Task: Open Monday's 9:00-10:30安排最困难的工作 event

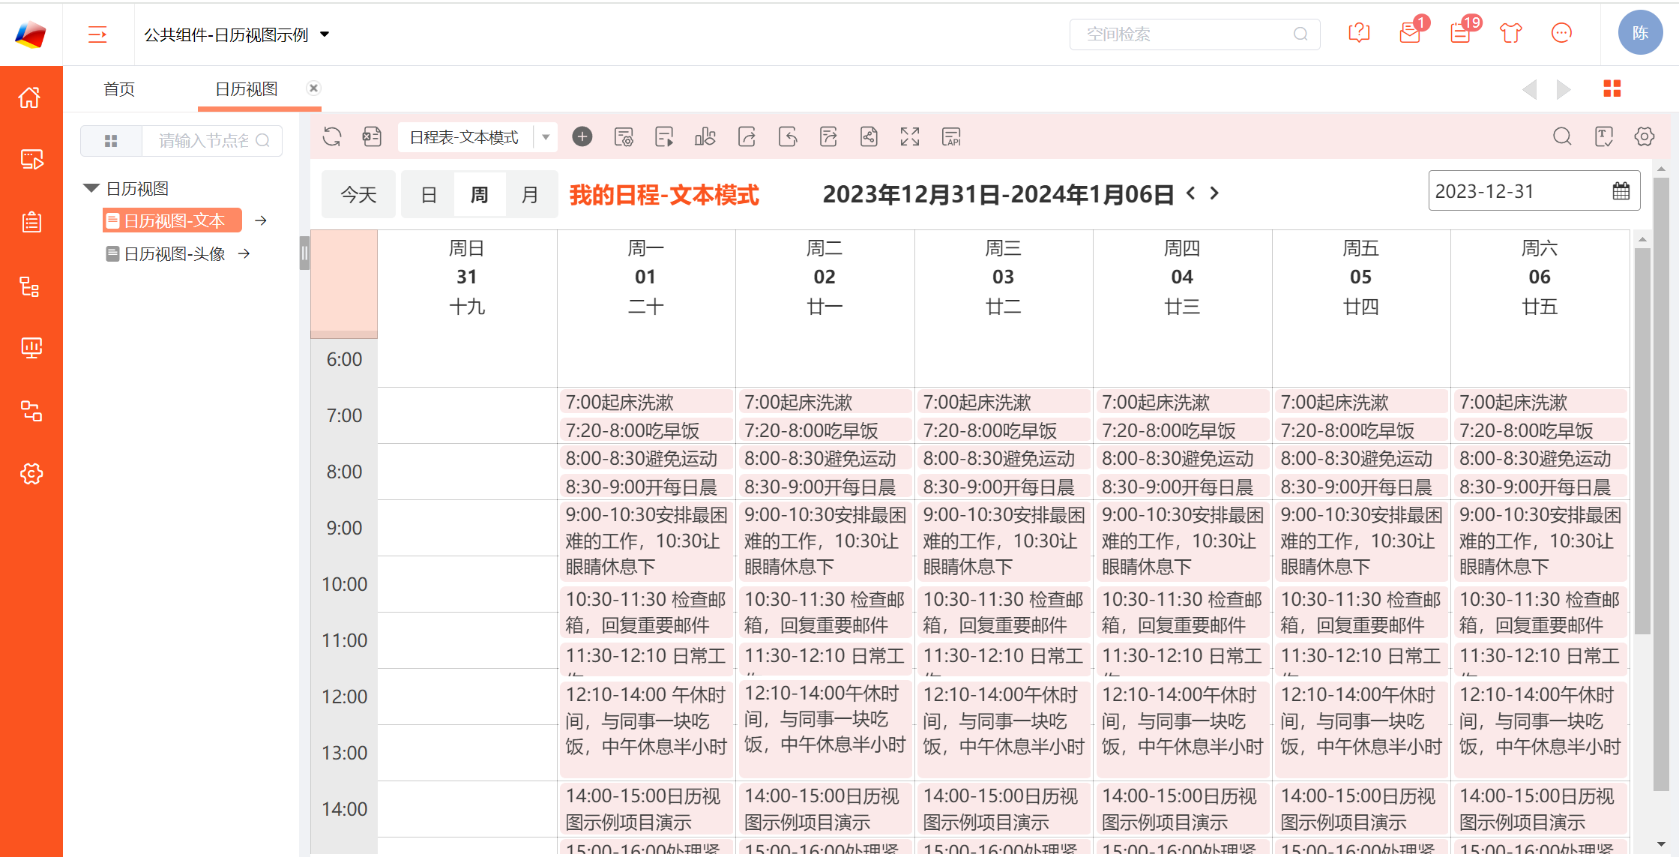Action: pos(646,541)
